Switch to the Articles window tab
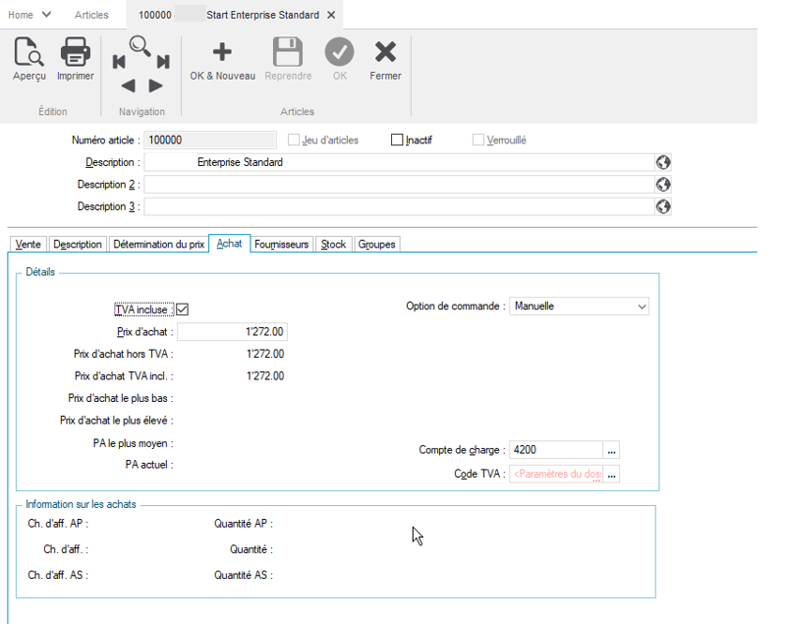Screen dimensions: 785x624 [91, 15]
